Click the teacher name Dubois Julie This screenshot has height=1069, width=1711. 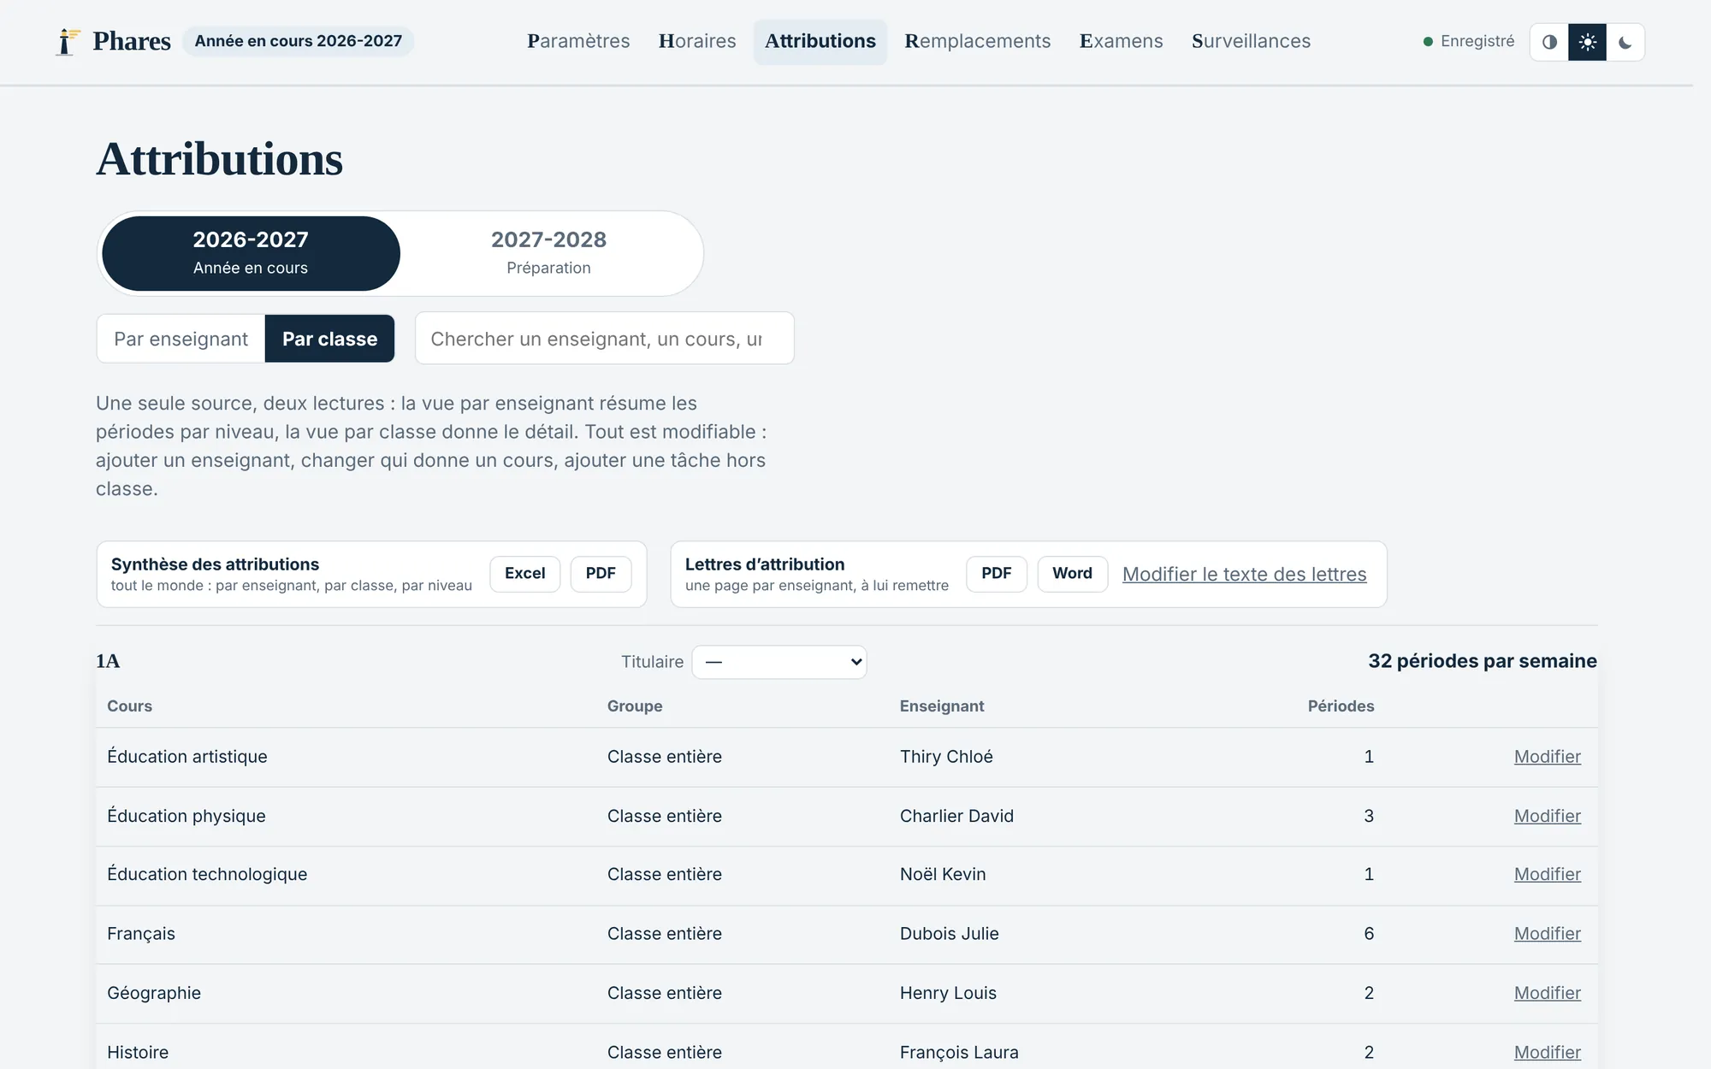(949, 934)
